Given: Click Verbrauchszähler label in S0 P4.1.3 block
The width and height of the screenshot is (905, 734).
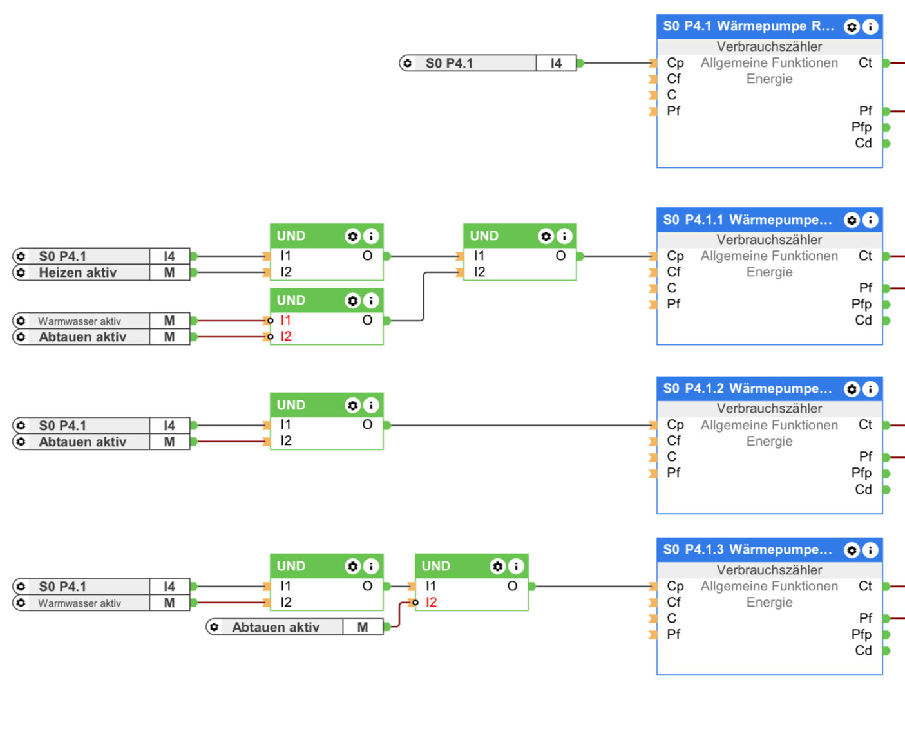Looking at the screenshot, I should click(x=770, y=570).
